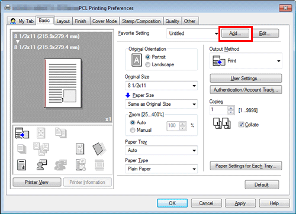Switch to the Layout tab

(63, 21)
